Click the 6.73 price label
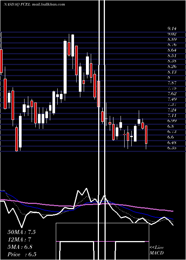The height and width of the screenshot is (260, 186). [x=172, y=131]
